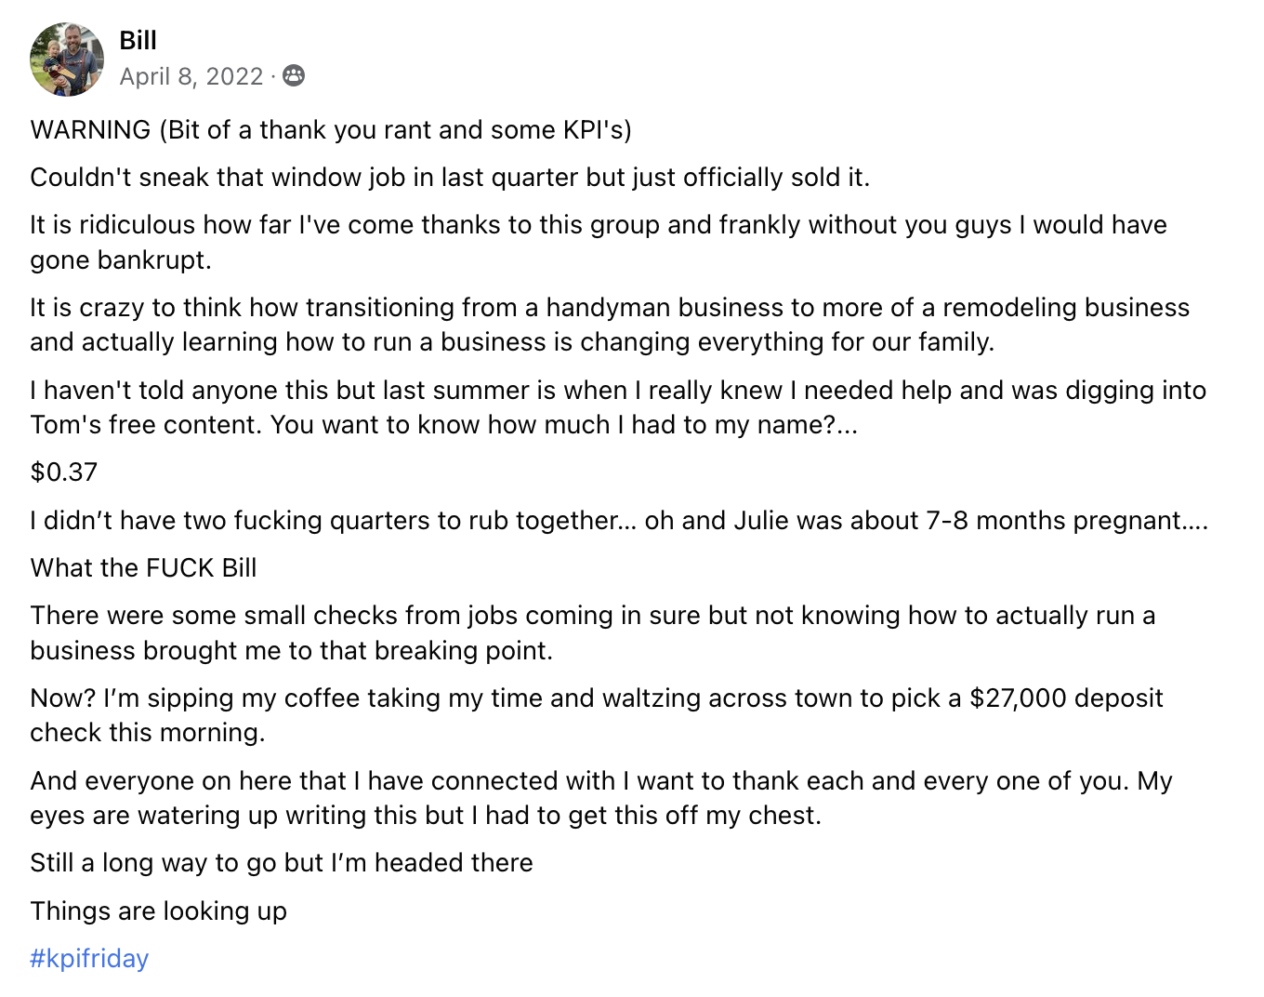Click the "Things are looking up" line
Viewport: 1264px width, 997px height.
tap(158, 911)
